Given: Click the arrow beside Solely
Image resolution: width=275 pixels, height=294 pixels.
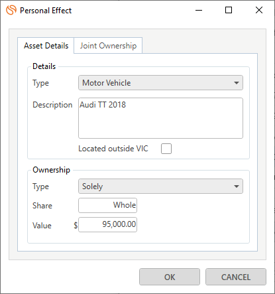Looking at the screenshot, I should tap(237, 186).
